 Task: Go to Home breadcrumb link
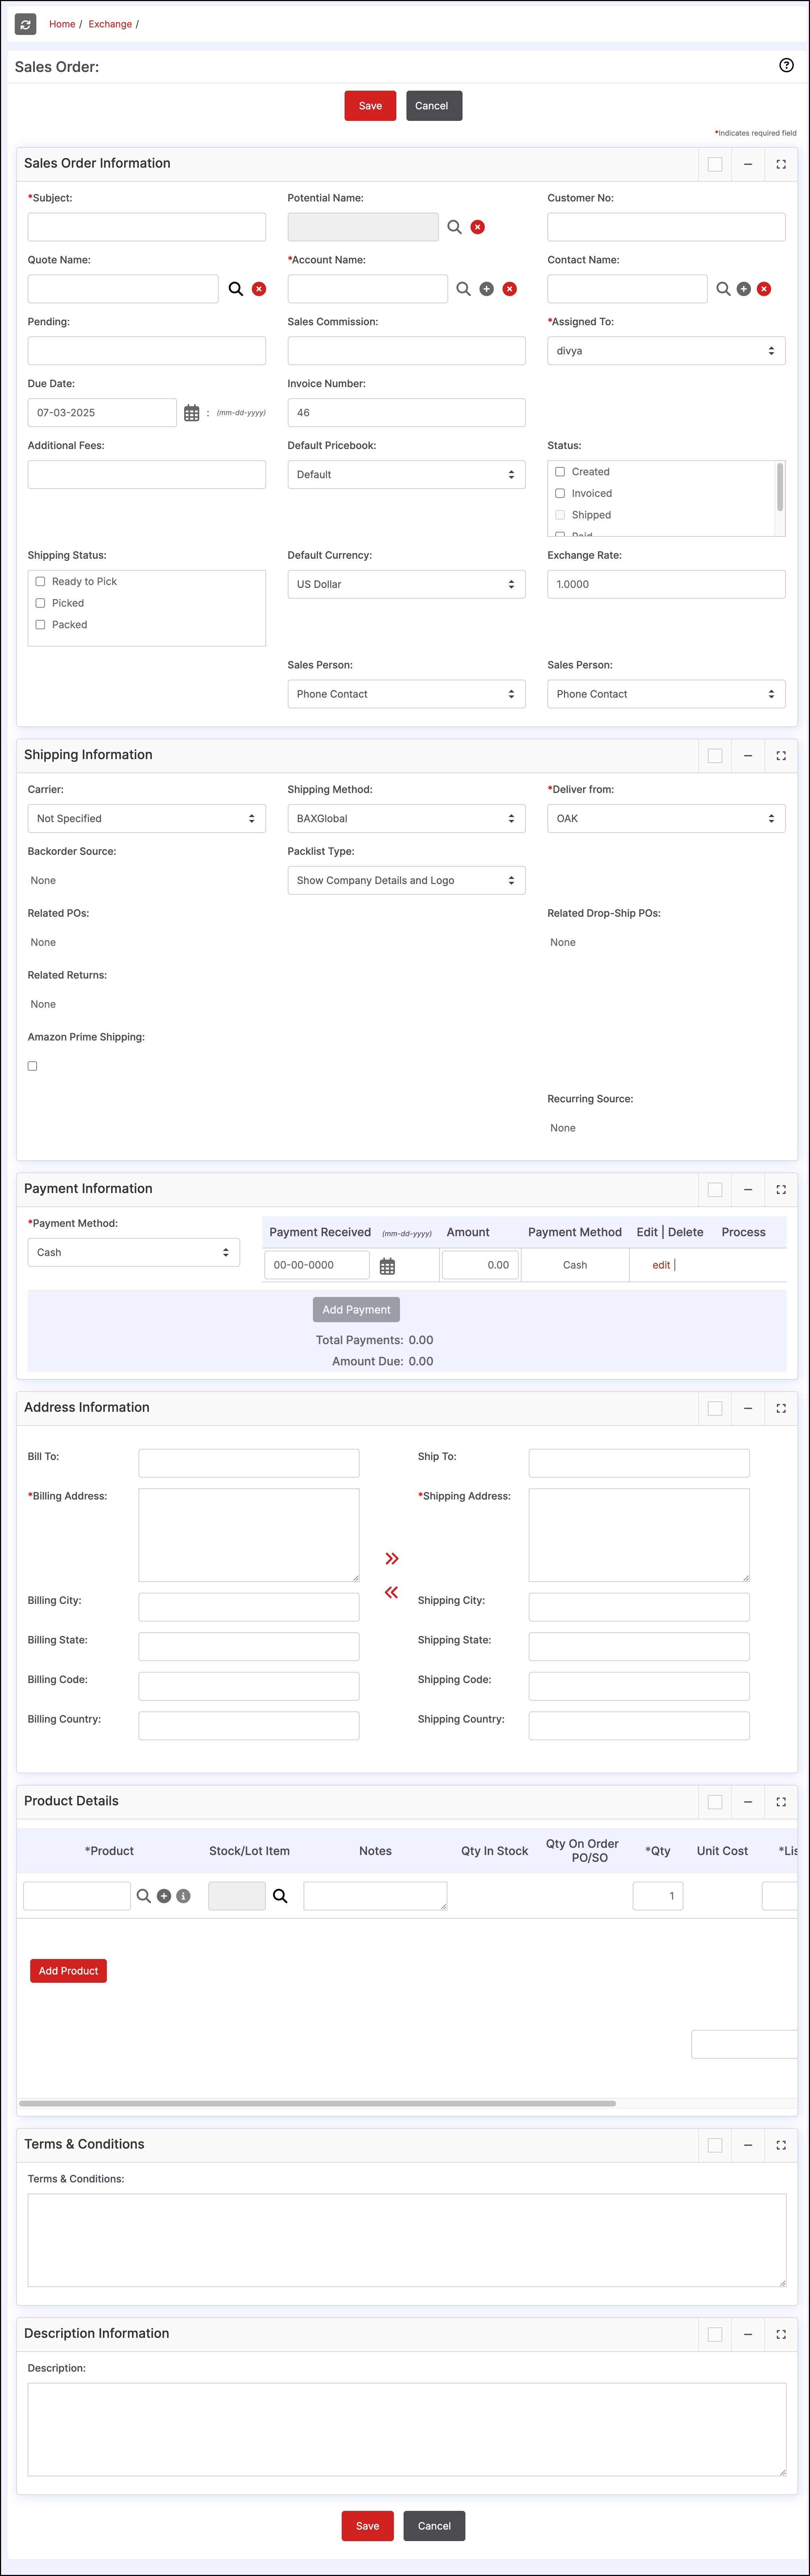click(62, 24)
